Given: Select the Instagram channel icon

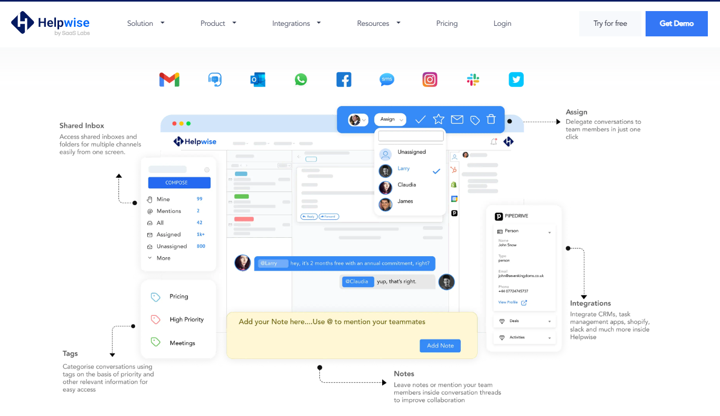Looking at the screenshot, I should pos(430,80).
